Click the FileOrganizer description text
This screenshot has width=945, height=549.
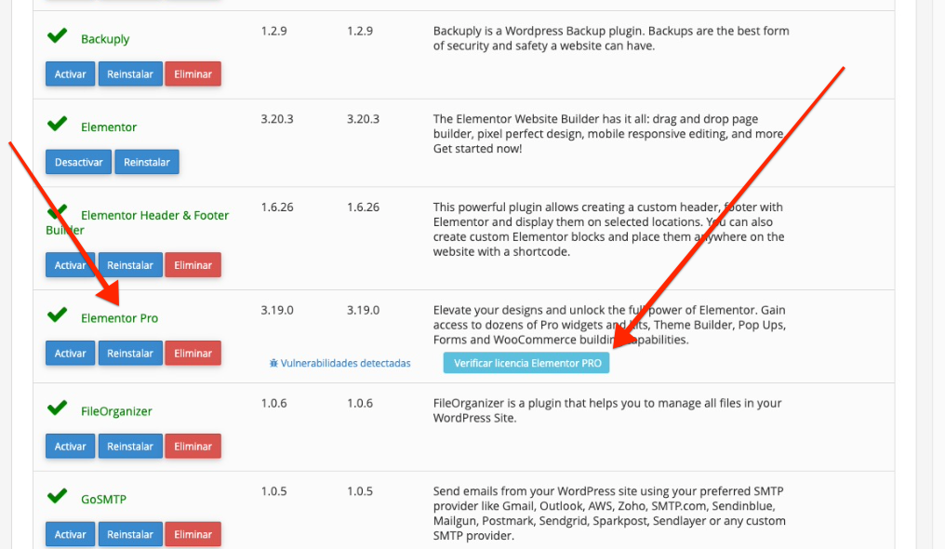606,410
